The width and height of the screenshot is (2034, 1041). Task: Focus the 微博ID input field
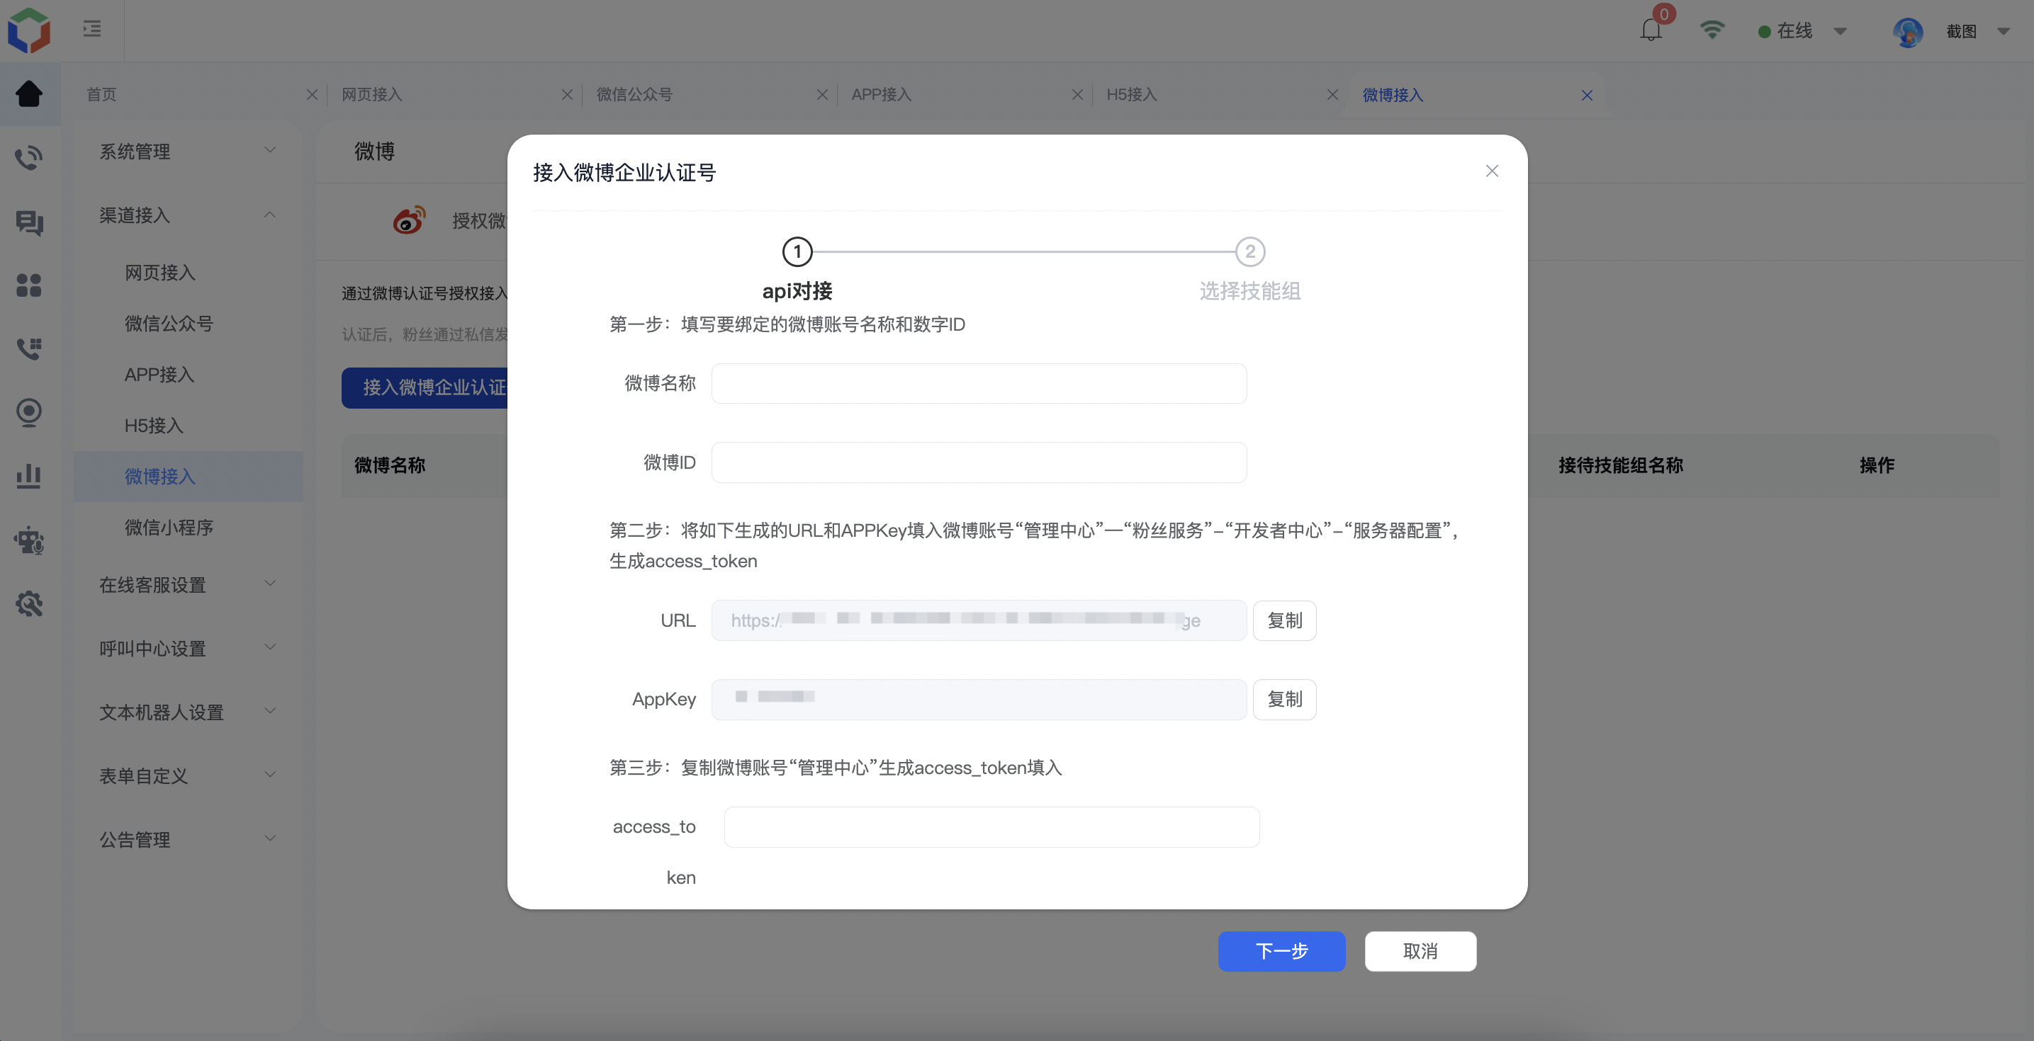pos(979,462)
